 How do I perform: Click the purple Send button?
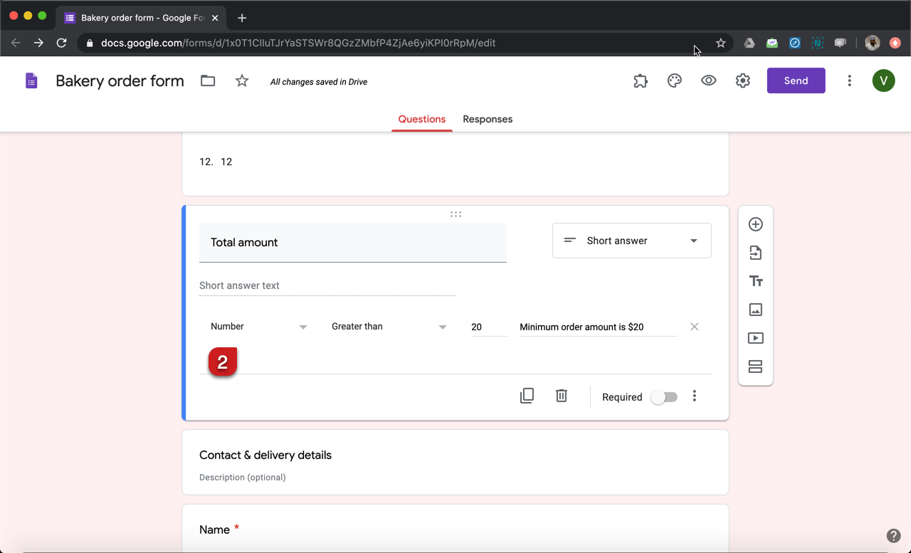coord(796,81)
